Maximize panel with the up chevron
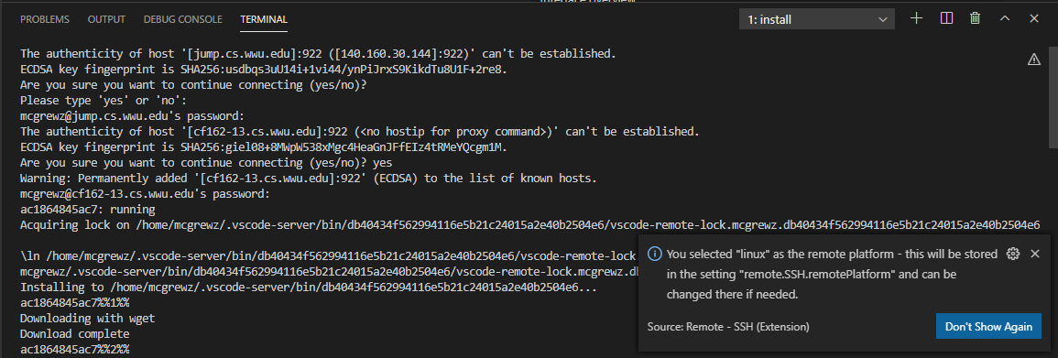The height and width of the screenshot is (358, 1058). point(1005,19)
